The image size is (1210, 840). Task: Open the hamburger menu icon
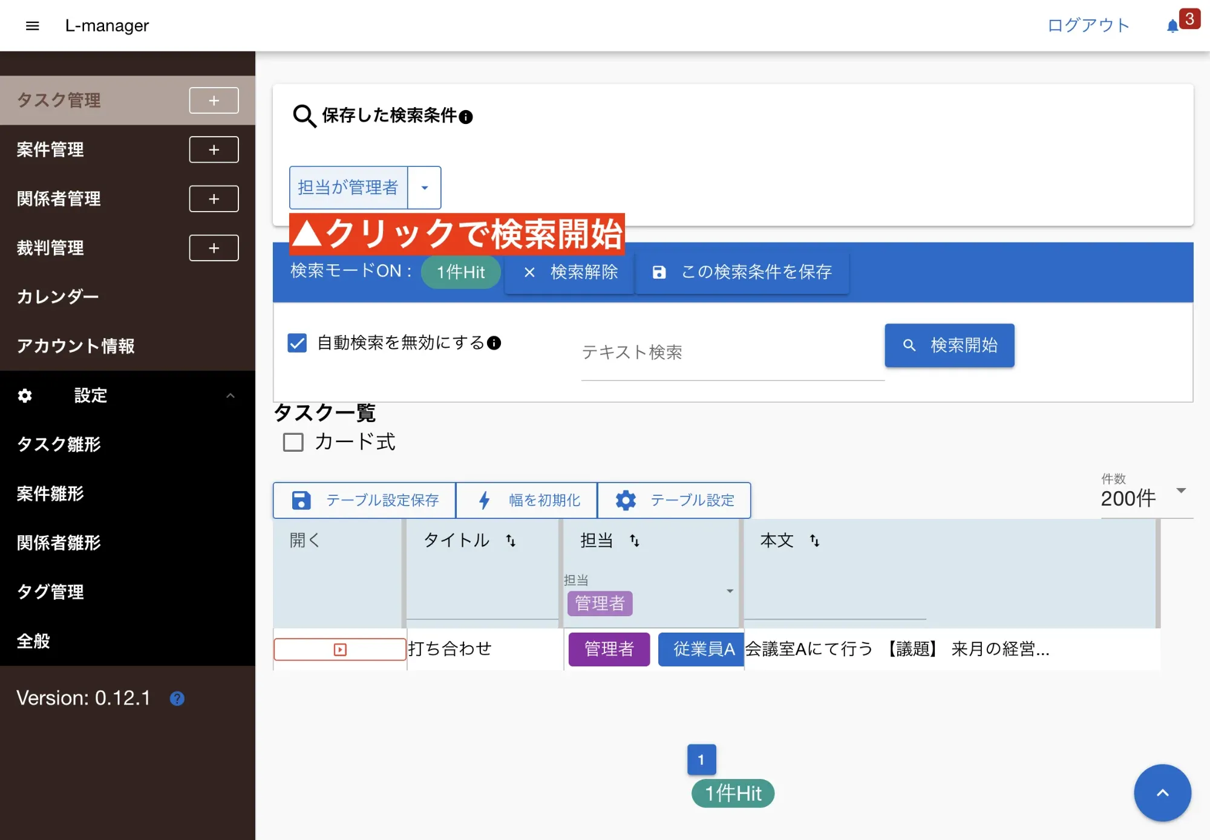click(x=33, y=25)
